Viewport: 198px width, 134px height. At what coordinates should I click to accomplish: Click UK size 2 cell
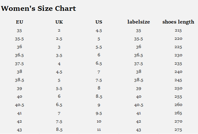[59, 31]
